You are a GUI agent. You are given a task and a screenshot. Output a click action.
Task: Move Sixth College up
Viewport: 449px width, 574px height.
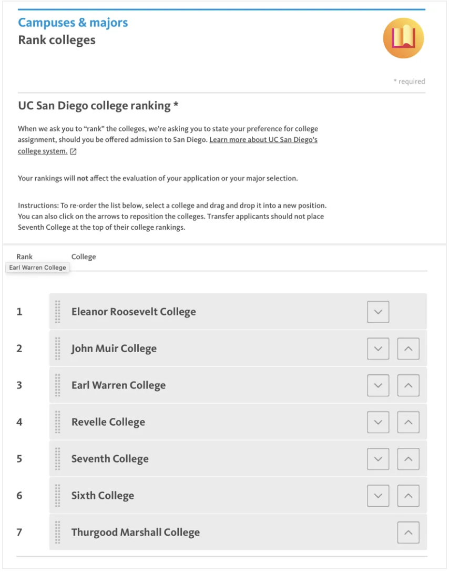[x=409, y=496]
